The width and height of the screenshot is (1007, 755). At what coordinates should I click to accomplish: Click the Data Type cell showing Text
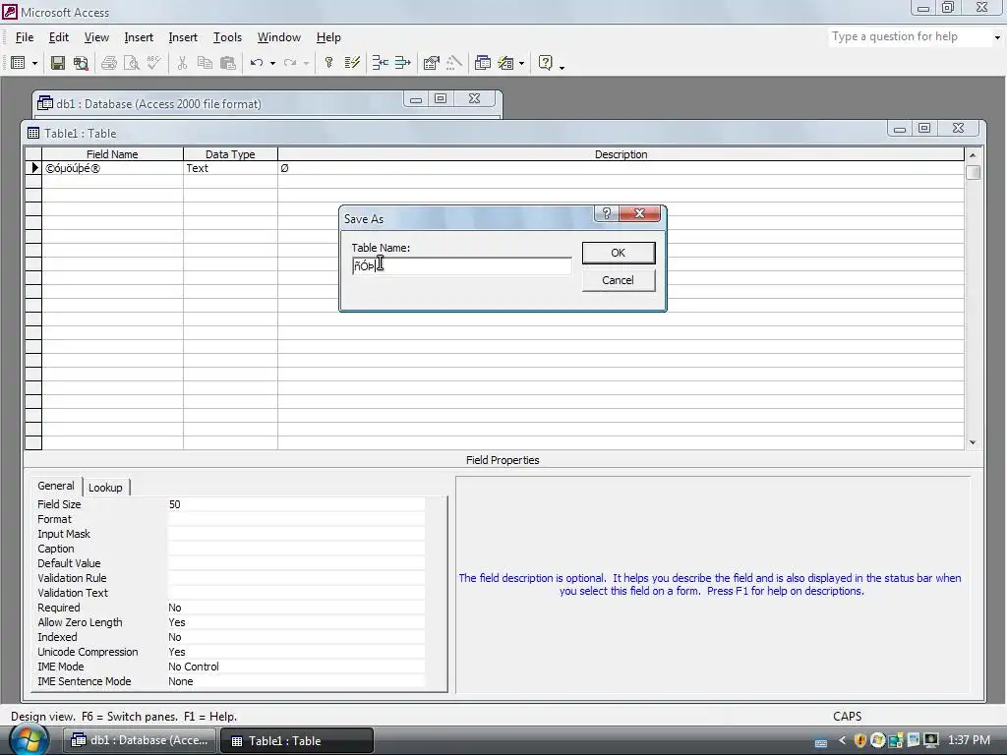pos(230,168)
